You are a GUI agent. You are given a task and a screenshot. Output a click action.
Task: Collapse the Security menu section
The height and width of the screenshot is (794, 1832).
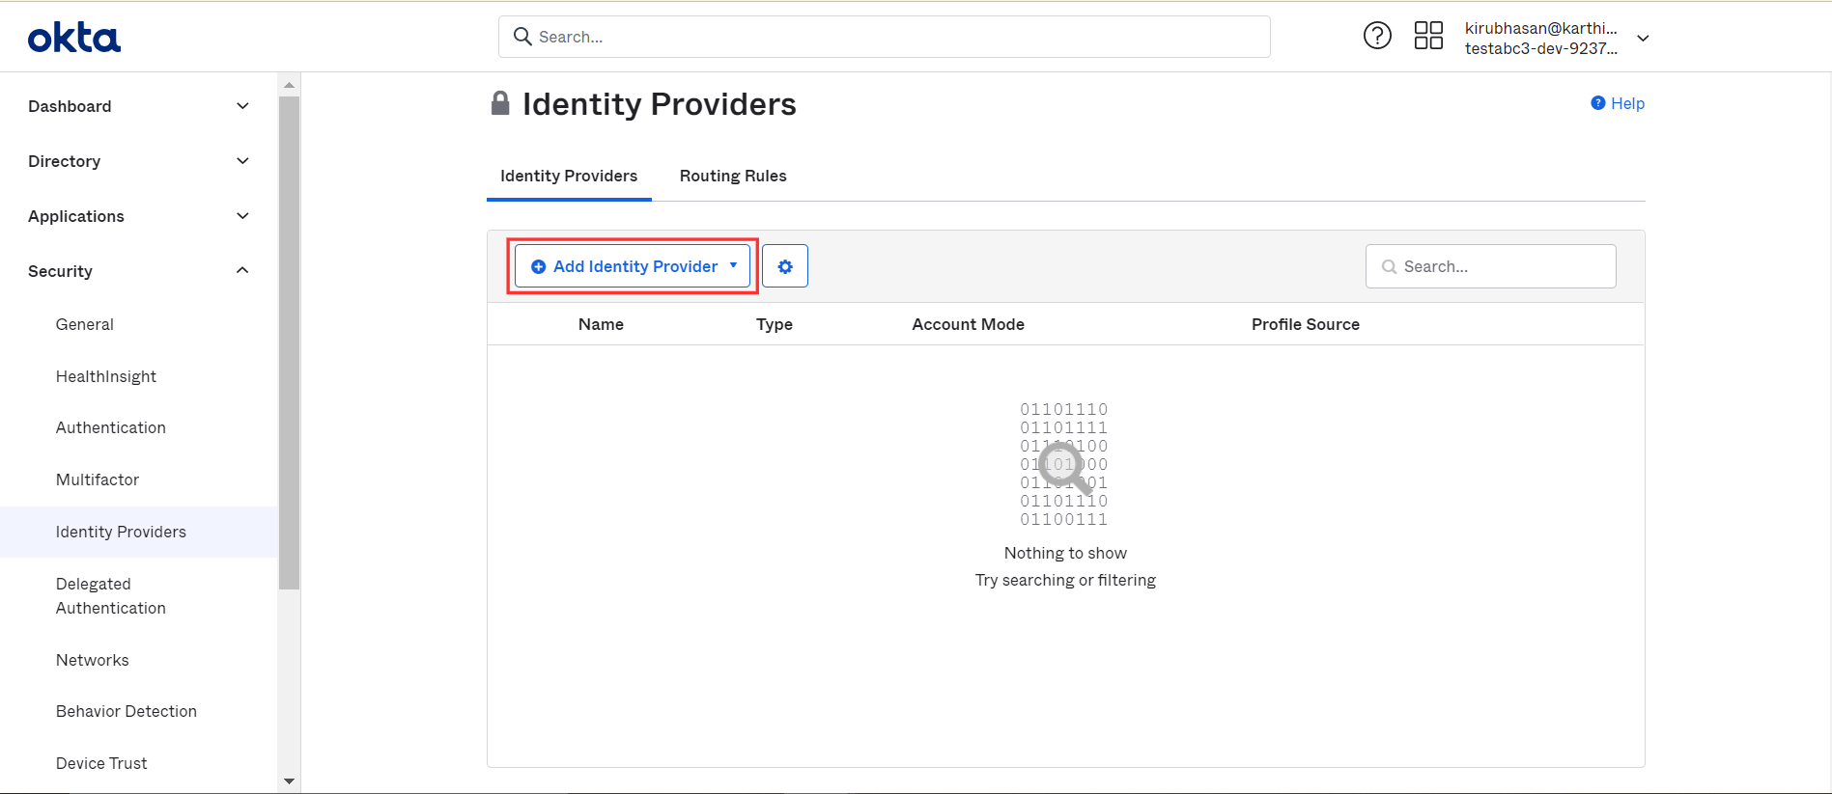click(x=139, y=271)
